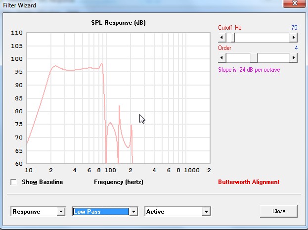Image resolution: width=308 pixels, height=230 pixels.
Task: Click the 'Slope is -24 dB per octave' text
Action: click(x=249, y=70)
